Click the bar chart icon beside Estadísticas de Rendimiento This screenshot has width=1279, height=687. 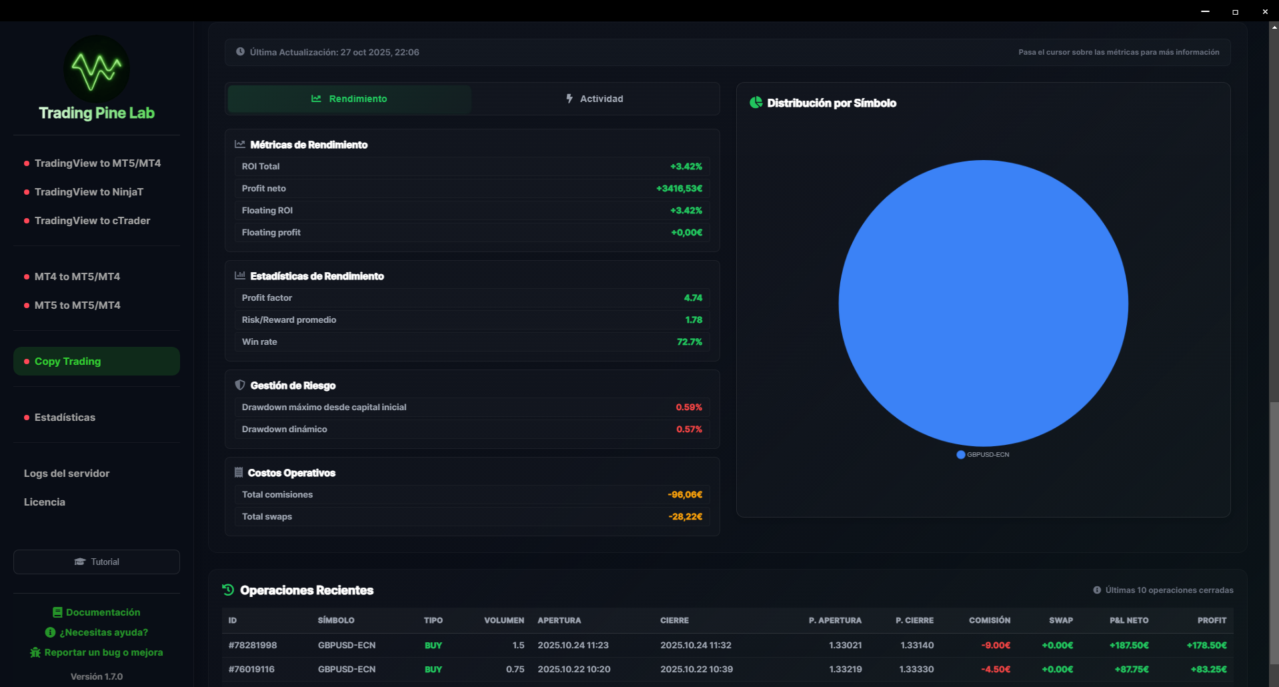[x=240, y=276]
